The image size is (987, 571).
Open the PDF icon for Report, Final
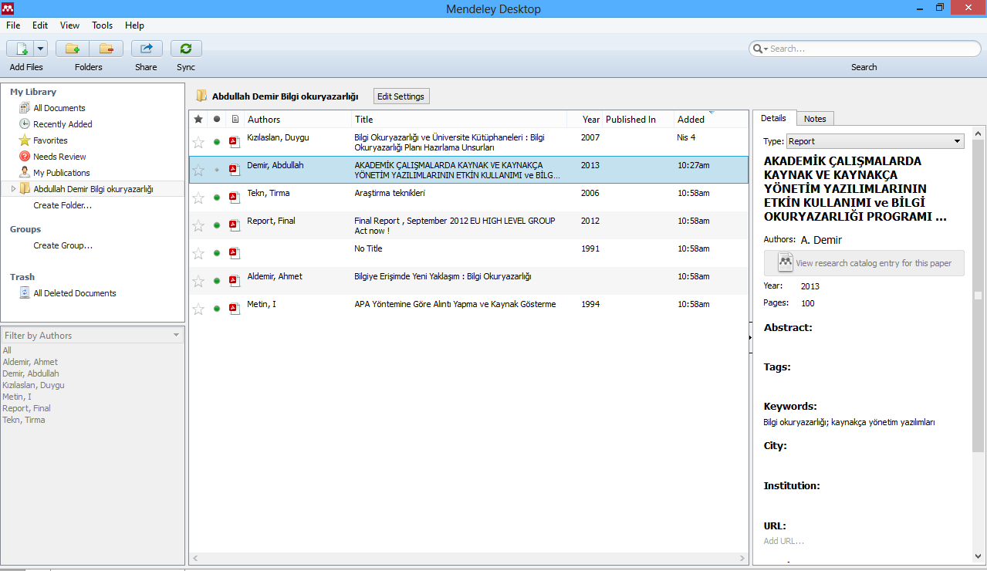pos(235,225)
